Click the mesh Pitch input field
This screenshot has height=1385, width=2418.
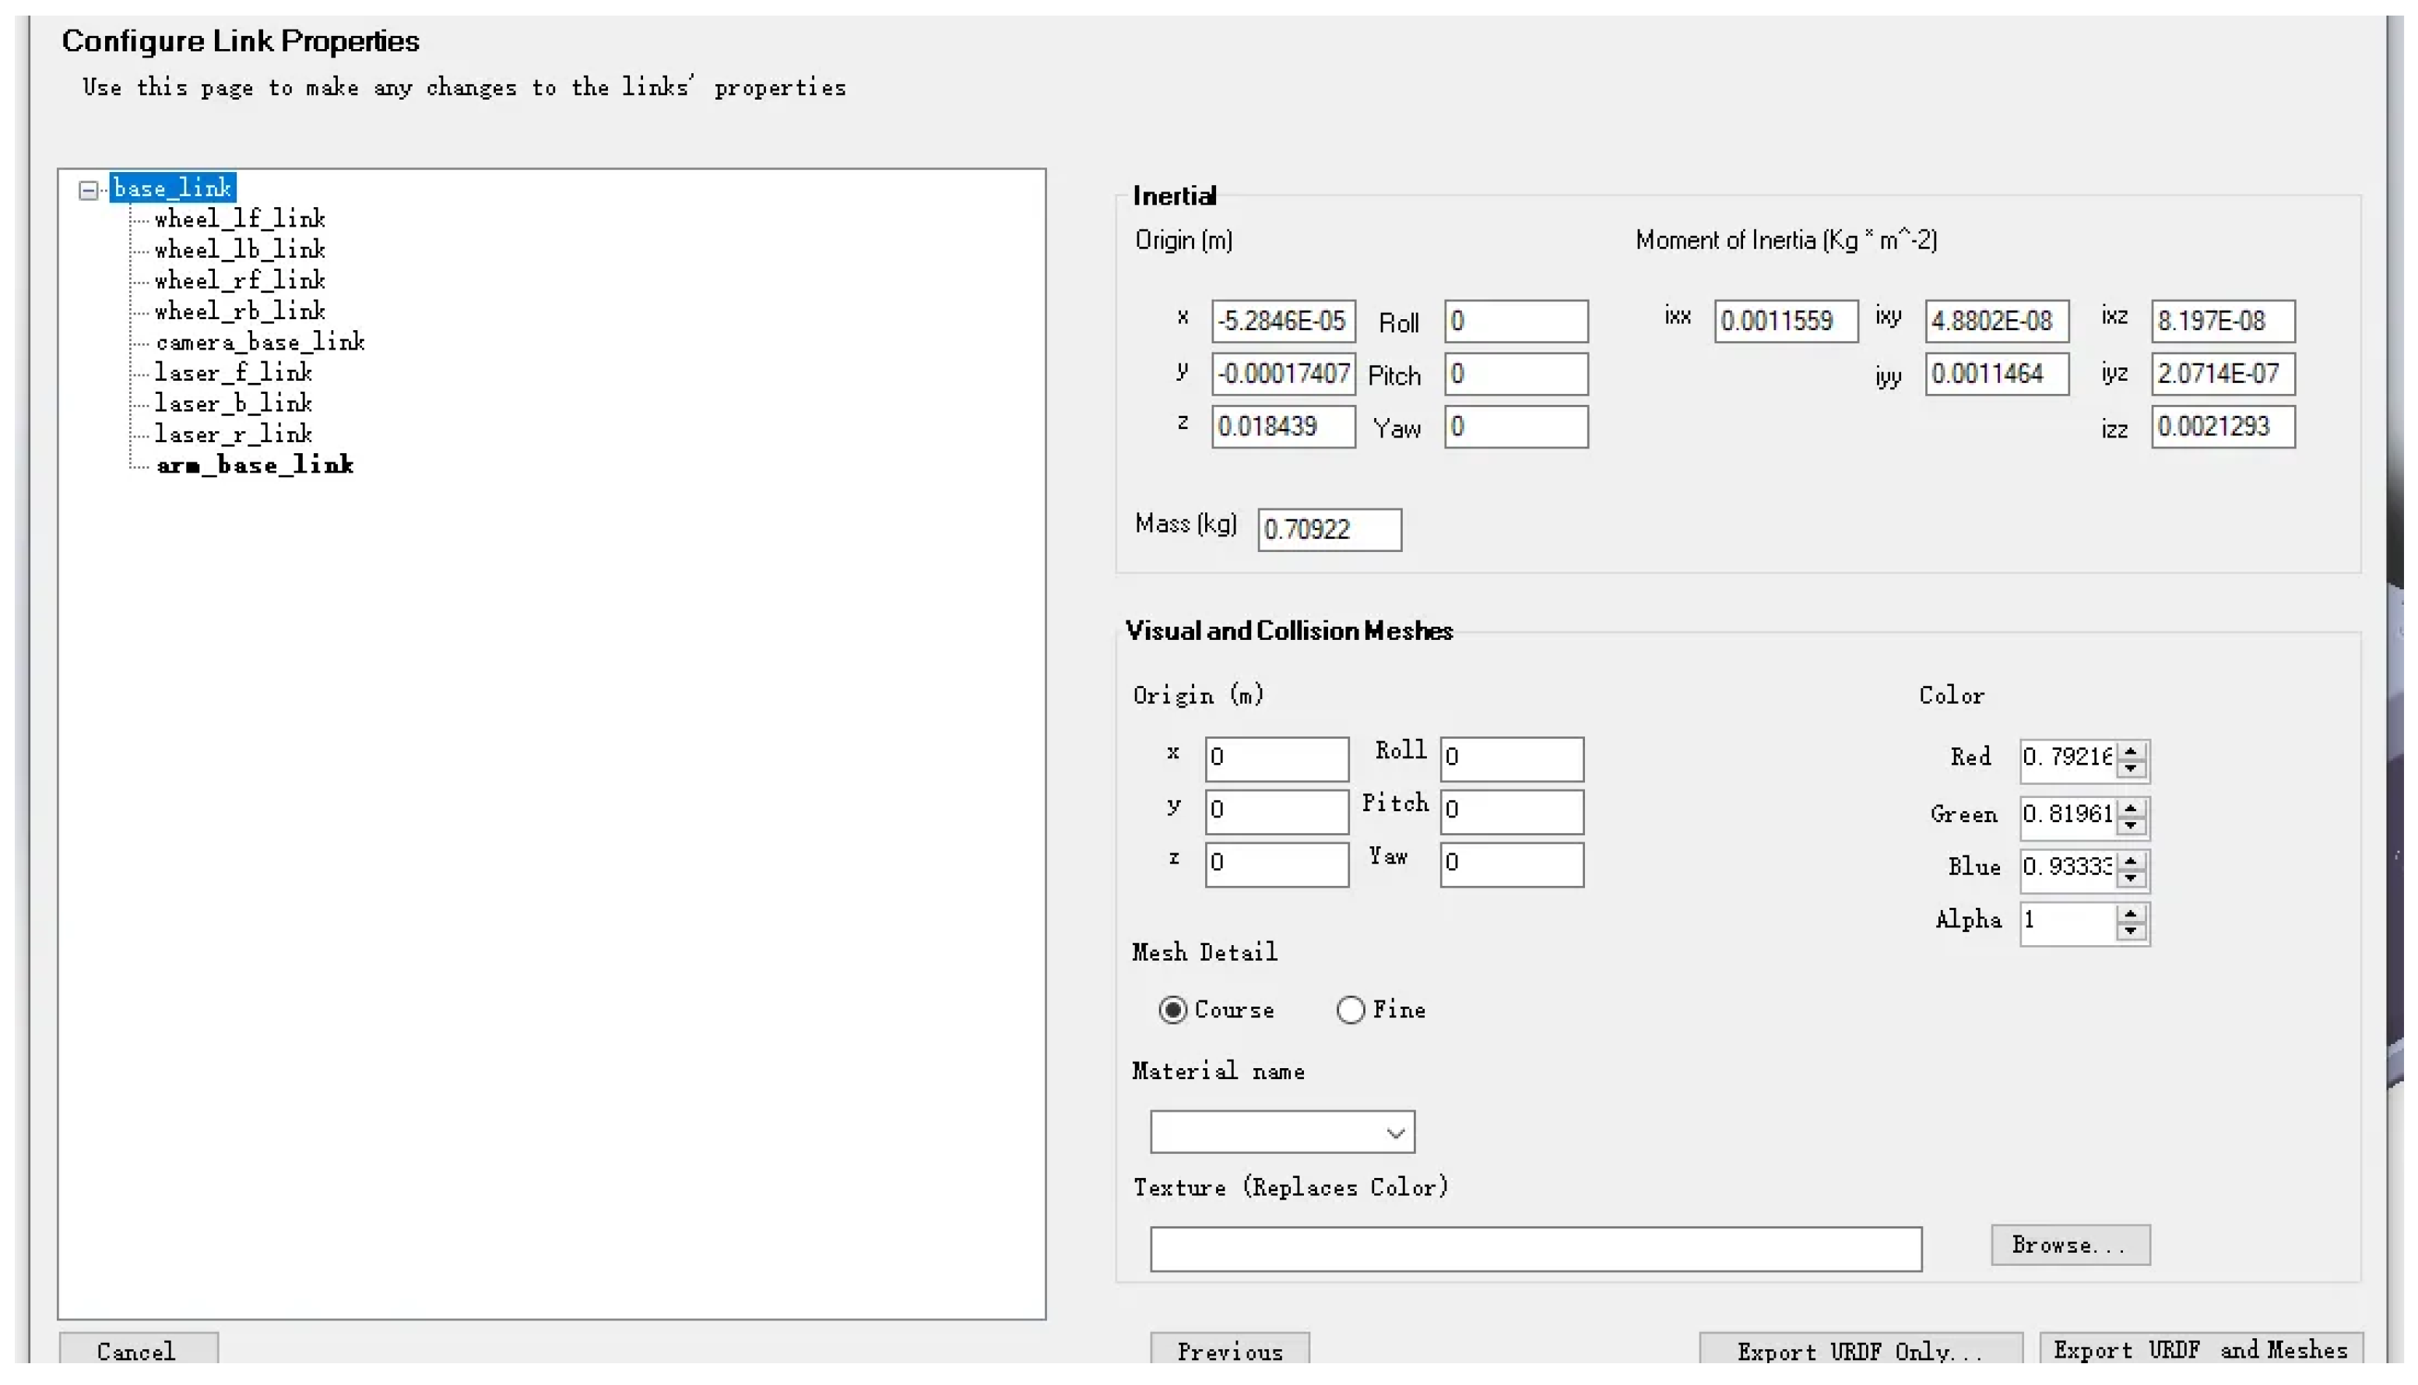(x=1512, y=811)
